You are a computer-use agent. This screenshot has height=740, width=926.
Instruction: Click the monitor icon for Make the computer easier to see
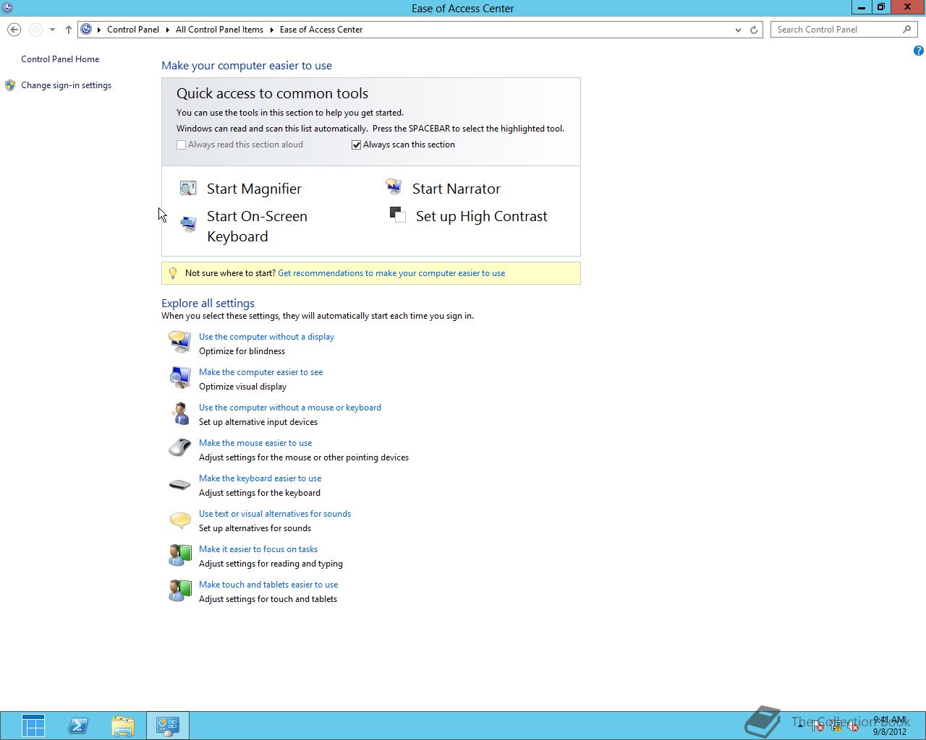179,377
